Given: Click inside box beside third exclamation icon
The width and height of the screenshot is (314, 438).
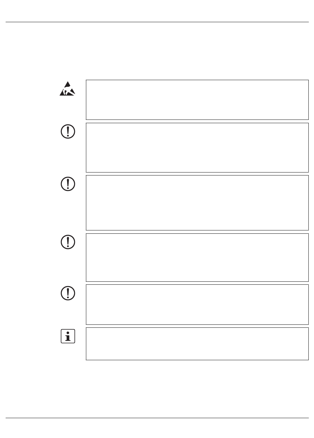Looking at the screenshot, I should pos(197,258).
